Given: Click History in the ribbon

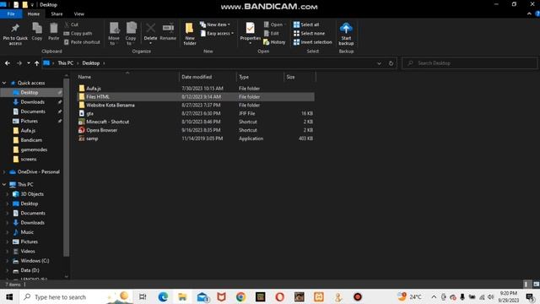Looking at the screenshot, I should click(274, 42).
